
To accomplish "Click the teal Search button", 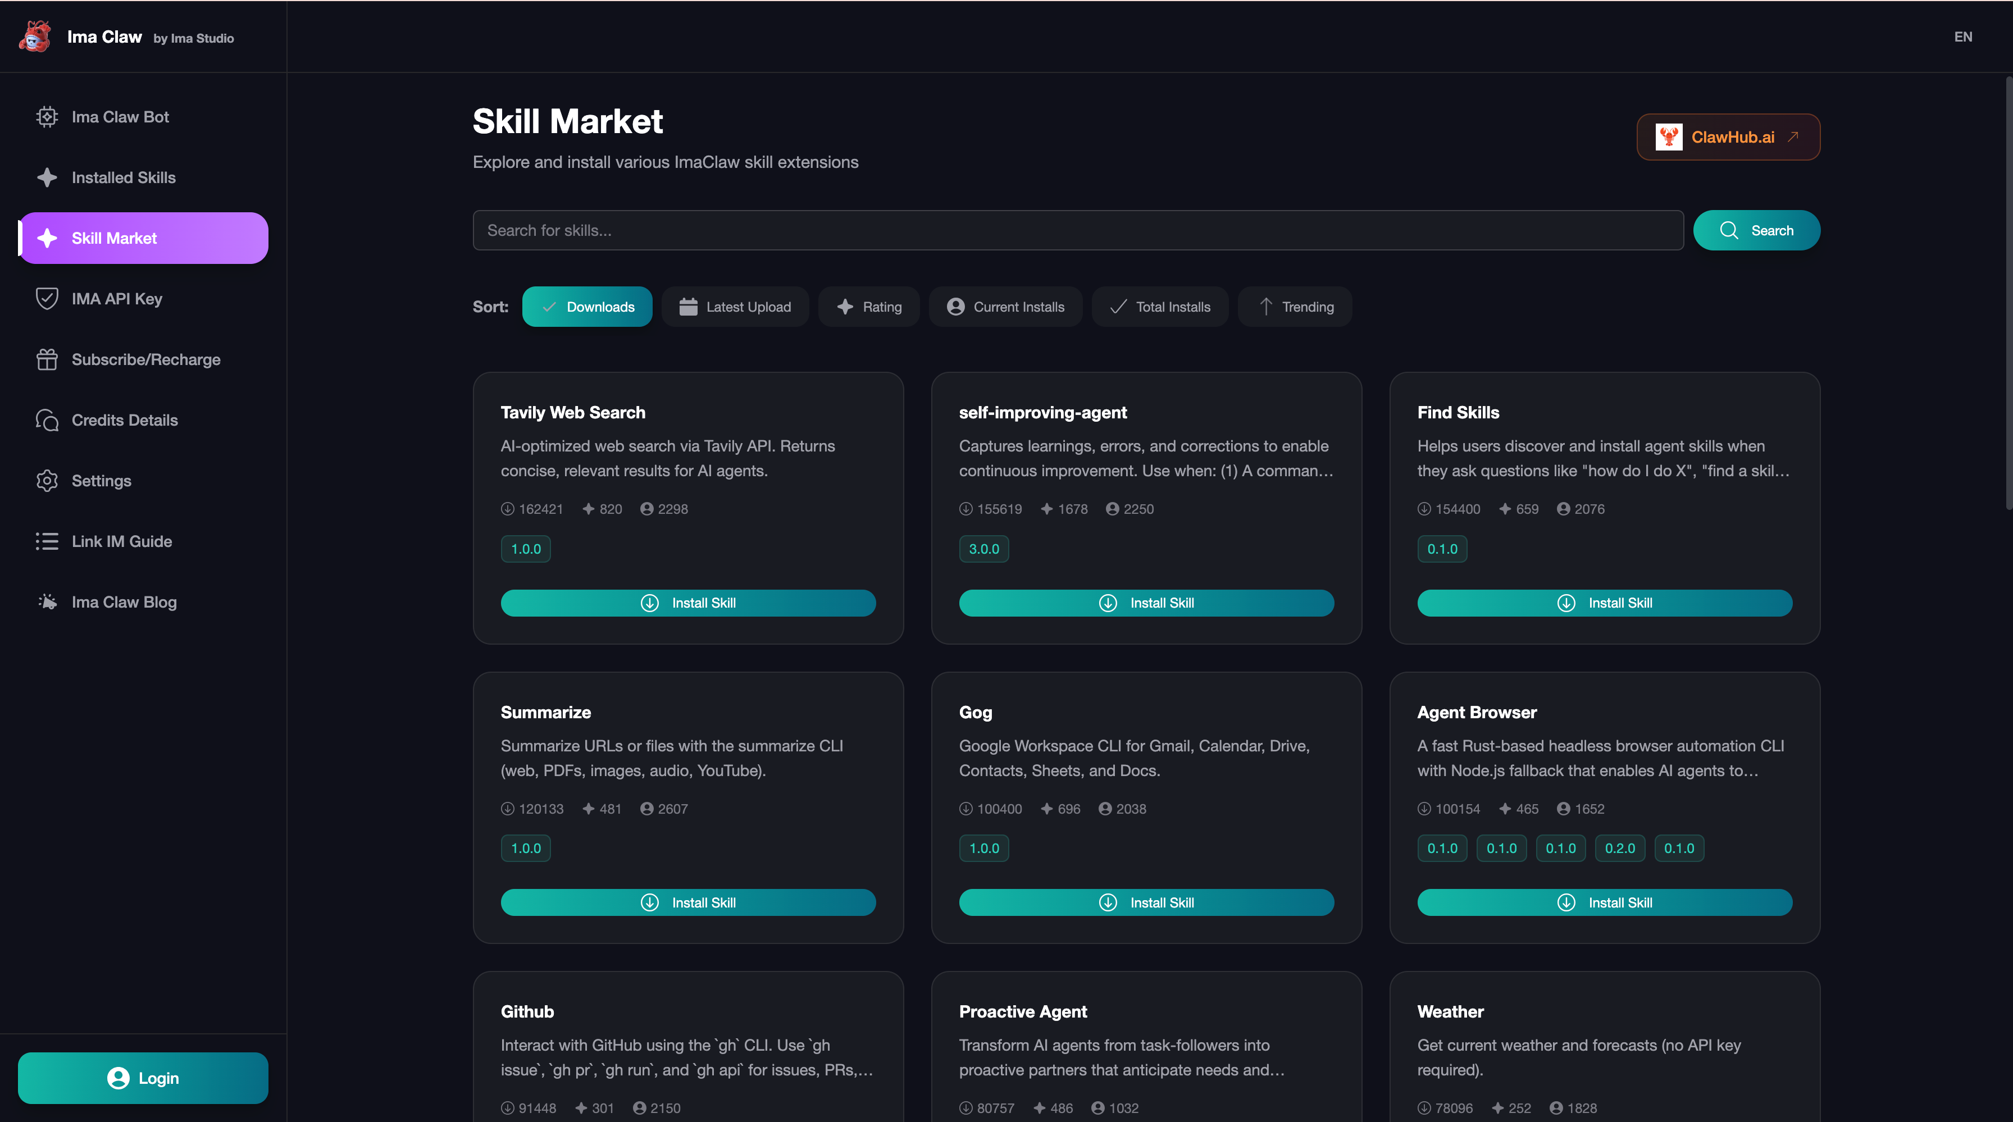I will pyautogui.click(x=1756, y=230).
